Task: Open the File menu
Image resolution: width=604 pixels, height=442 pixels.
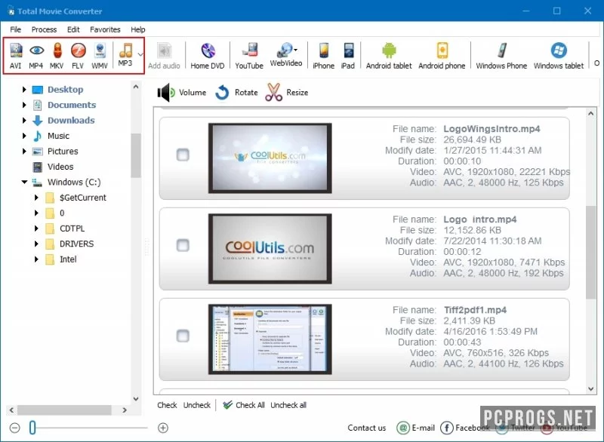Action: (x=16, y=29)
